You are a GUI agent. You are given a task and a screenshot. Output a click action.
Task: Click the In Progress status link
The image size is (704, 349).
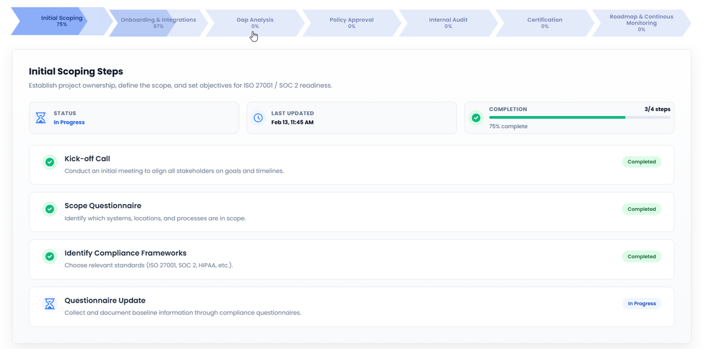coord(69,122)
